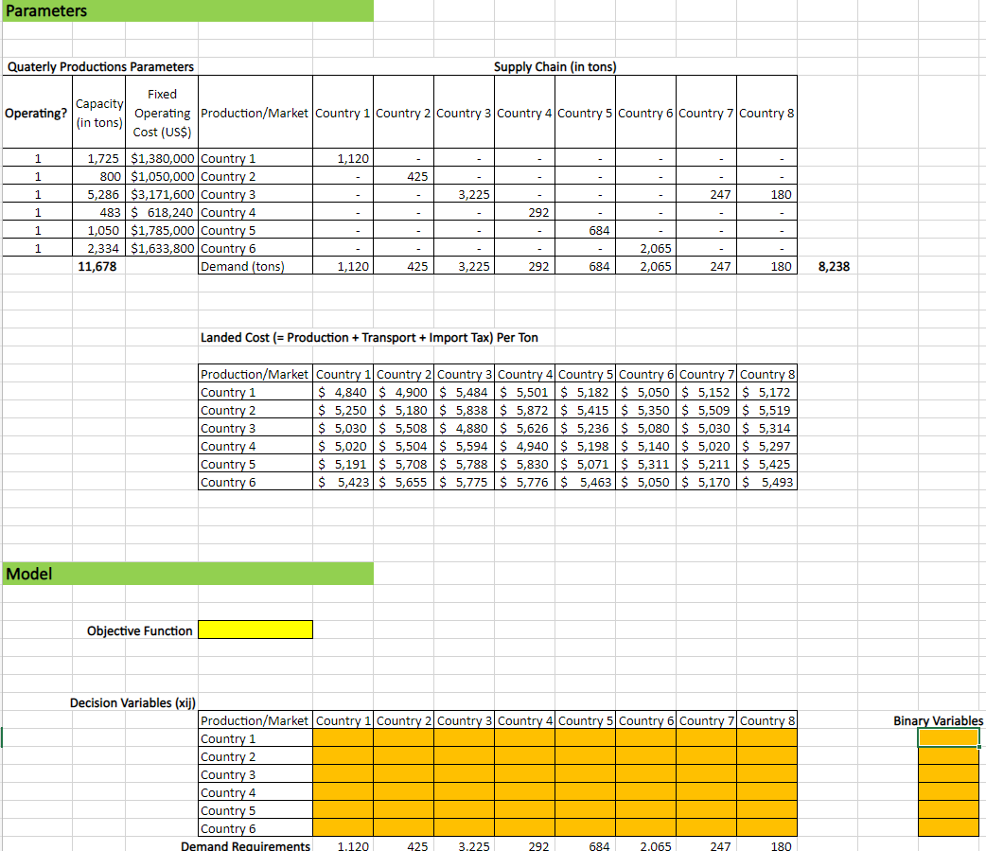The image size is (986, 851).
Task: Click the Decision Variables (xij) label
Action: (132, 701)
